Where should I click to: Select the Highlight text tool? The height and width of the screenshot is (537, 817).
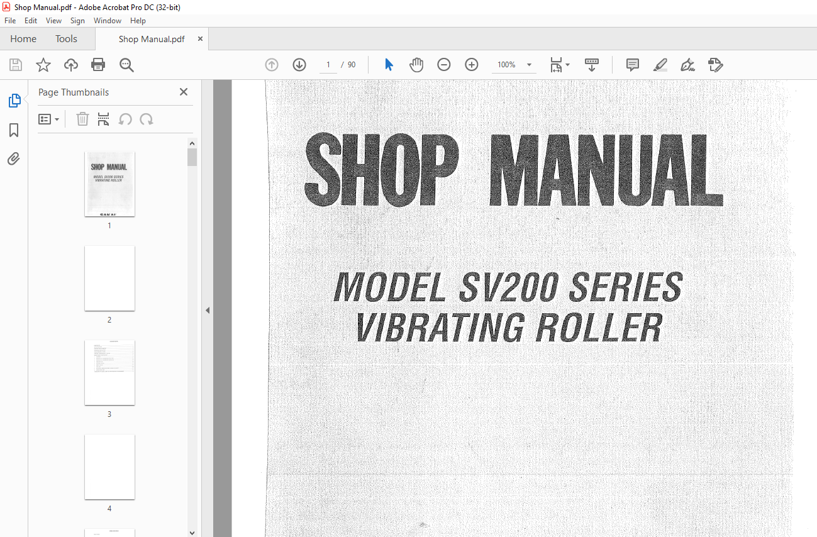tap(660, 65)
